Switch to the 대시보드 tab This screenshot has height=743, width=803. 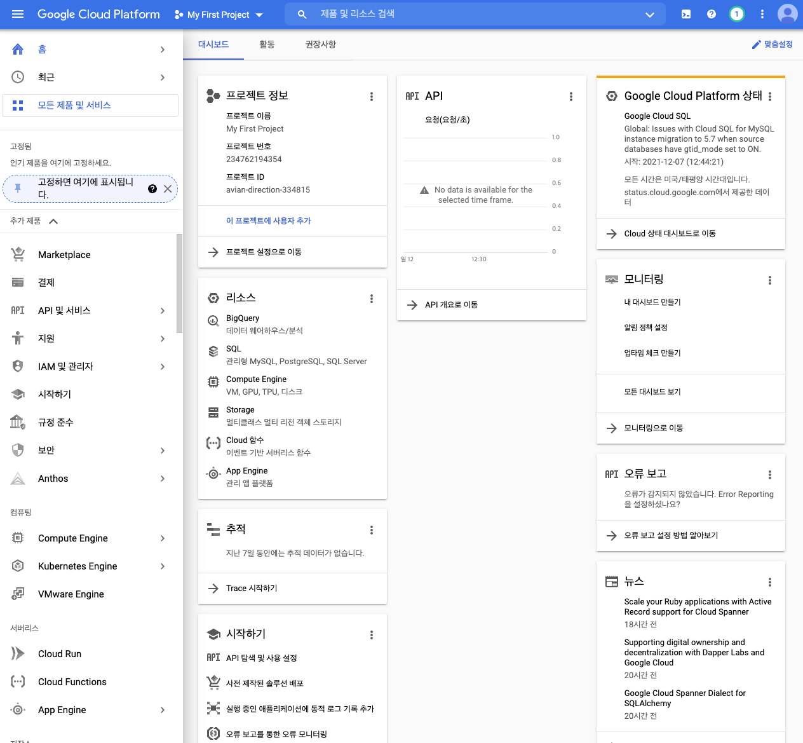tap(213, 44)
